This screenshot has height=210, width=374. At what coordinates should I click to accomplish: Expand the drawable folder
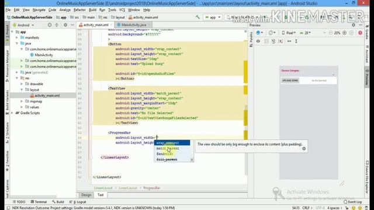[x=22, y=84]
